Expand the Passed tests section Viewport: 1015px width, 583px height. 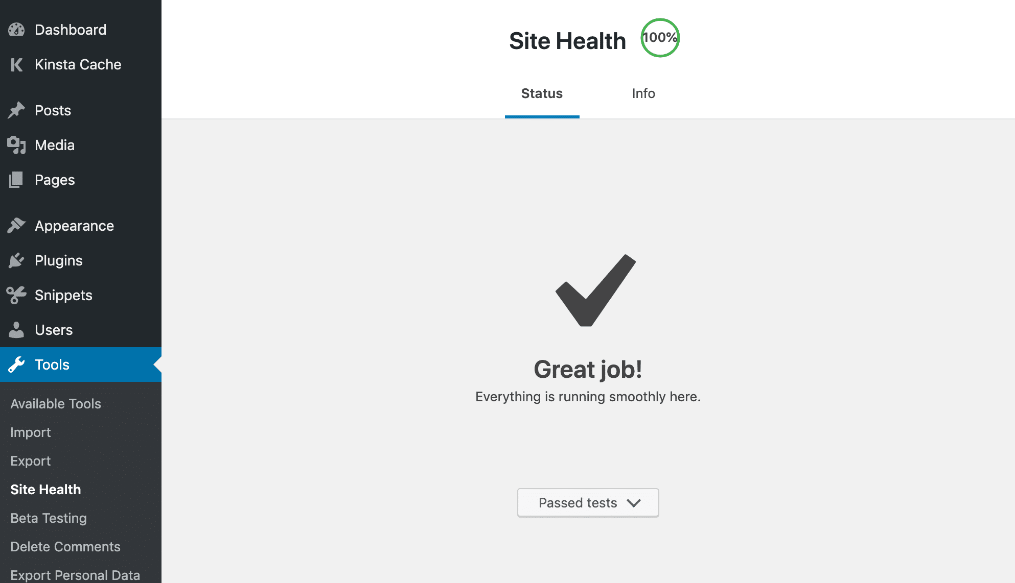coord(588,501)
